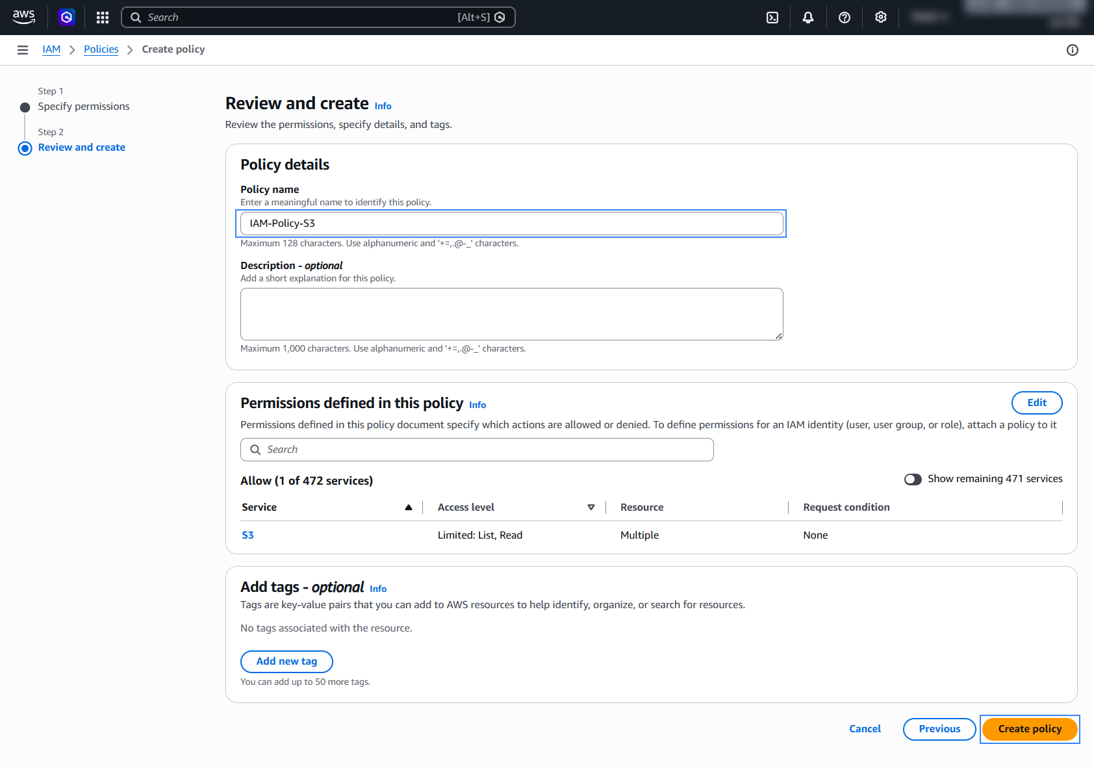Expand the hamburger side navigation menu
This screenshot has width=1094, height=768.
click(23, 50)
